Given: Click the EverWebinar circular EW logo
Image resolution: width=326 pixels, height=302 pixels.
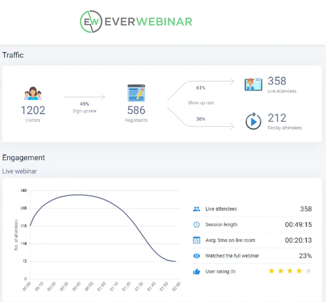Looking at the screenshot, I should pos(91,22).
